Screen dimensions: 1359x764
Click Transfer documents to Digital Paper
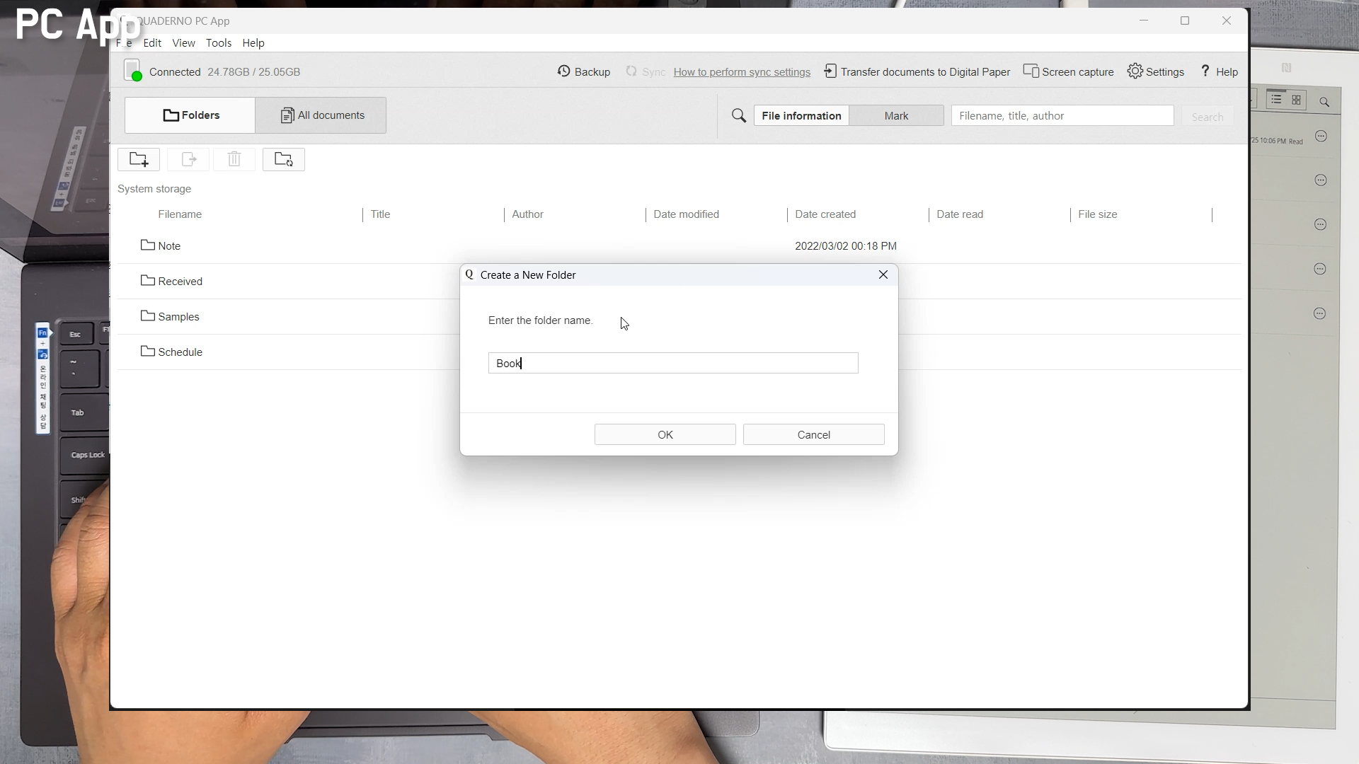917,71
